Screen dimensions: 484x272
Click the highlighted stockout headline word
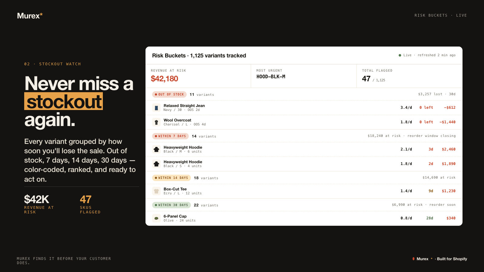point(64,102)
